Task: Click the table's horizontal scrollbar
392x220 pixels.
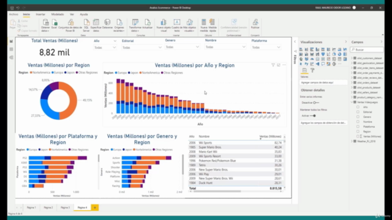Action: pos(217,191)
